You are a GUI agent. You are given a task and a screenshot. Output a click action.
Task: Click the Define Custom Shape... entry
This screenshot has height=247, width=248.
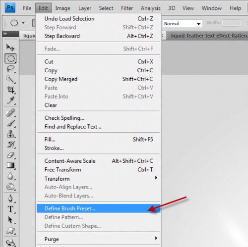pos(98,226)
